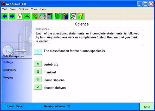Open the calculator tool
The height and width of the screenshot is (111, 155).
[50, 16]
